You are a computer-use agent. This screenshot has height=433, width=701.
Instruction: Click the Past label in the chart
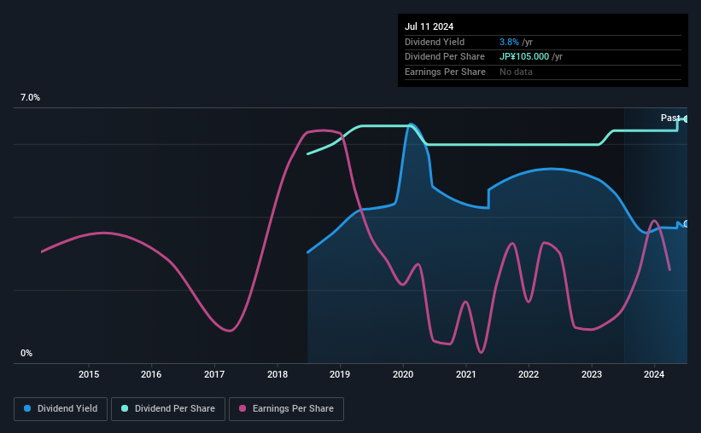pyautogui.click(x=670, y=118)
